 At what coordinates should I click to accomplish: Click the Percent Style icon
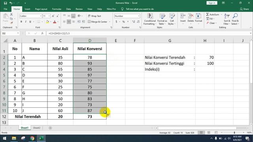[123, 22]
